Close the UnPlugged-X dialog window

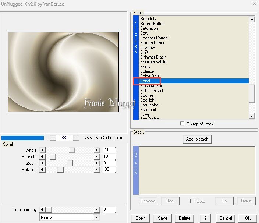pyautogui.click(x=255, y=4)
